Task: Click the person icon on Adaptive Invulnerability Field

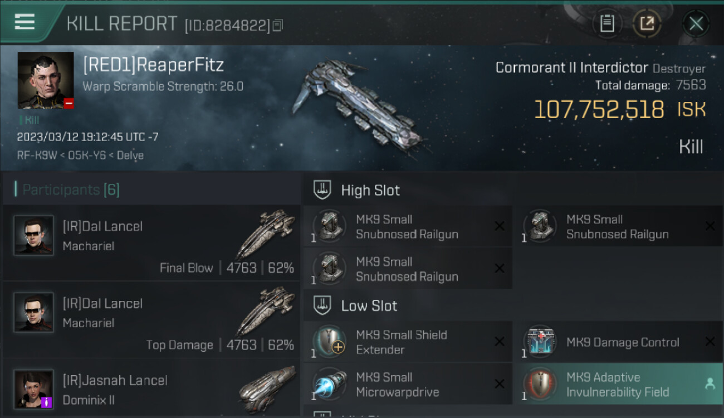Action: click(710, 384)
